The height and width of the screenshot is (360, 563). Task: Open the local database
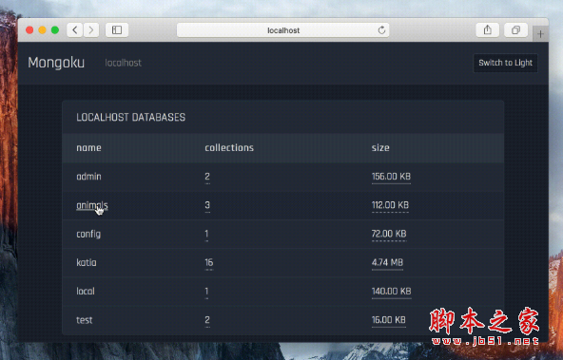tap(86, 292)
